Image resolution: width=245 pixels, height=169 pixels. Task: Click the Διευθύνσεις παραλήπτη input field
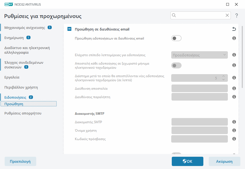199,96
